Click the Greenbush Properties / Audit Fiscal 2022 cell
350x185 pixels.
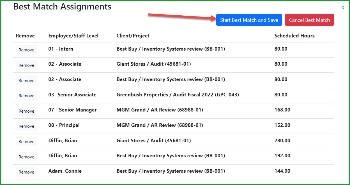[x=178, y=95]
